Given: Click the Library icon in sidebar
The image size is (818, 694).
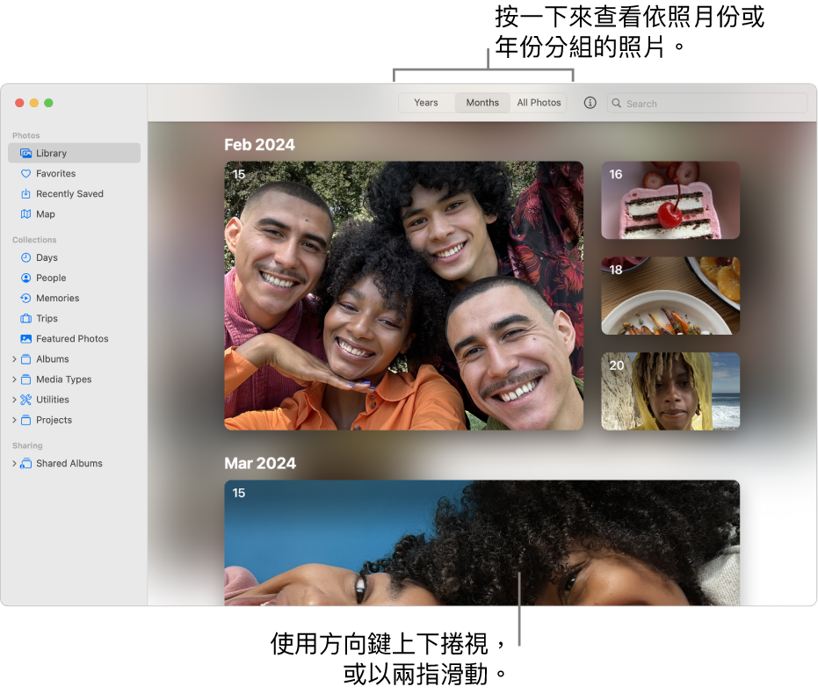Looking at the screenshot, I should click(x=25, y=154).
